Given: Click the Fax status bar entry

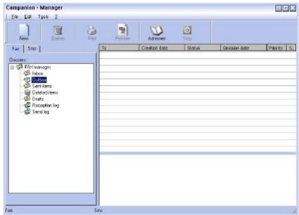Looking at the screenshot, I should (x=9, y=210).
